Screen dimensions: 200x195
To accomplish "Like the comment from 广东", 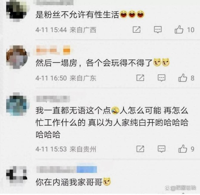I will (x=183, y=78).
